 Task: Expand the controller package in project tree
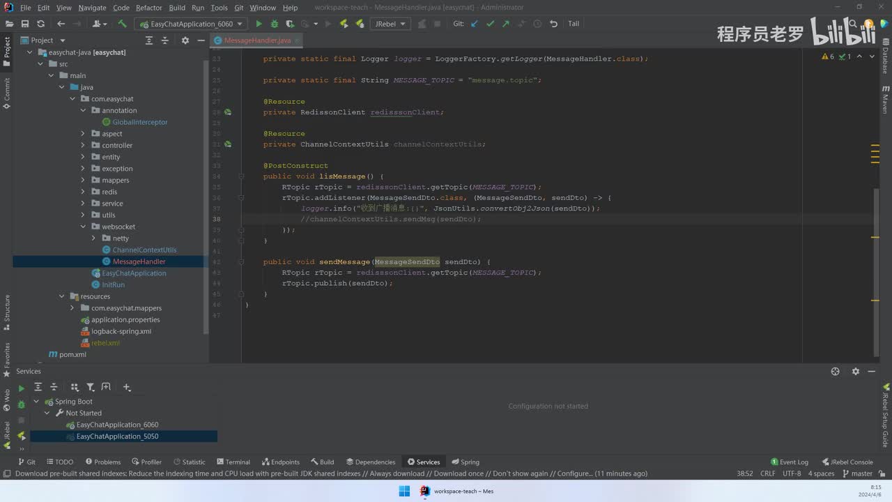pyautogui.click(x=83, y=145)
